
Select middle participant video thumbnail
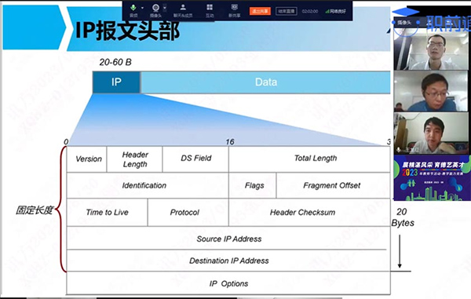tap(431, 91)
